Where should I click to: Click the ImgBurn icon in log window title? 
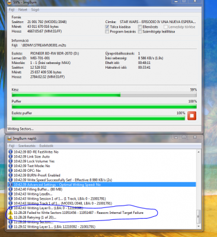[x=9, y=139]
